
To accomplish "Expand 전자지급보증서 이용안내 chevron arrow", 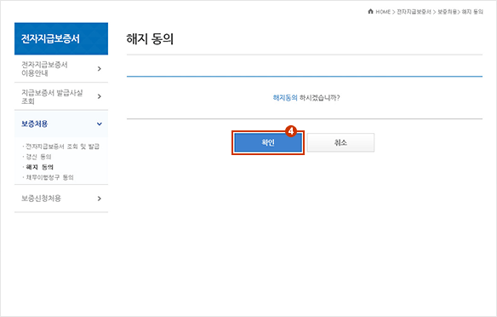I will pyautogui.click(x=100, y=69).
